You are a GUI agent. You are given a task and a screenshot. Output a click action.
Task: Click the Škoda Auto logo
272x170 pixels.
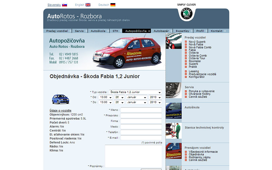coord(187,14)
